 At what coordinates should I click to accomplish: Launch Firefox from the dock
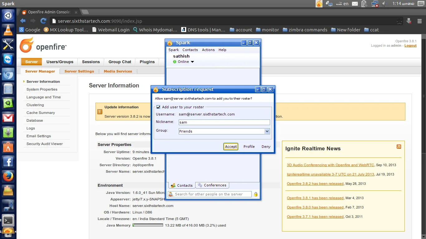(8, 177)
